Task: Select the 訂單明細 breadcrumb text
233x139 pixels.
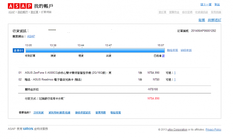Action: pos(46,12)
